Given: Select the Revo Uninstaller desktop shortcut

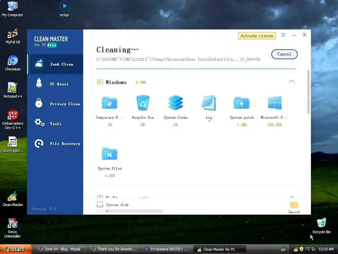Looking at the screenshot, I should pos(13,228).
